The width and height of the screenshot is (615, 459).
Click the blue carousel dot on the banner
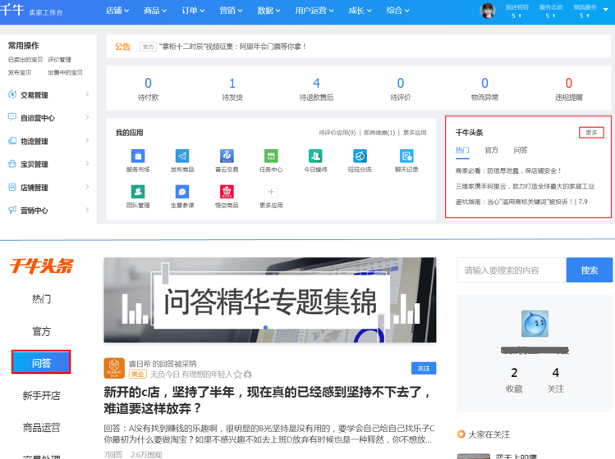click(265, 327)
